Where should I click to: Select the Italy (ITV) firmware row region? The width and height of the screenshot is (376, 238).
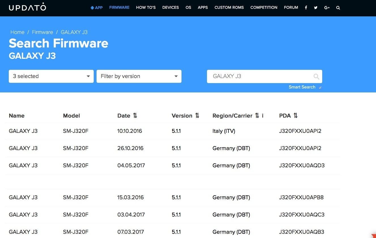pyautogui.click(x=224, y=131)
